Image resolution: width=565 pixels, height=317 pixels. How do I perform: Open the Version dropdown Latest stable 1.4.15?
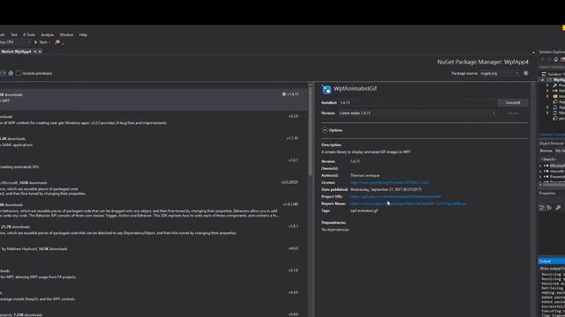[x=418, y=114]
